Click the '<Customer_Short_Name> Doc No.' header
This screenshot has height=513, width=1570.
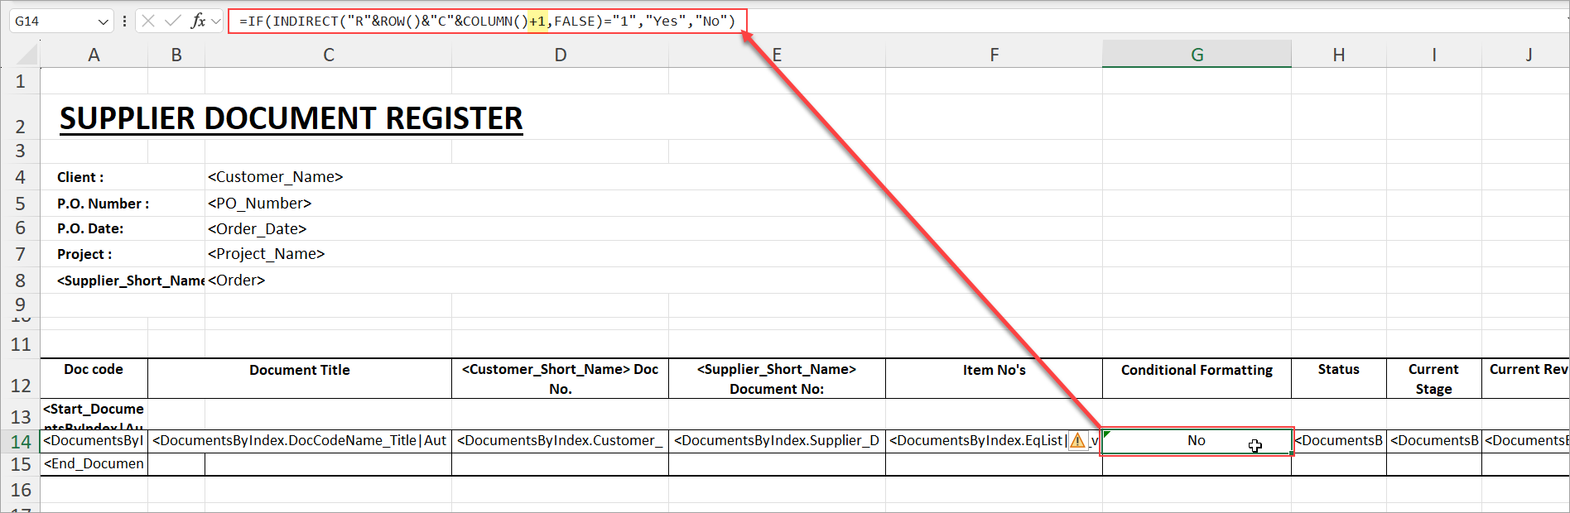point(561,379)
